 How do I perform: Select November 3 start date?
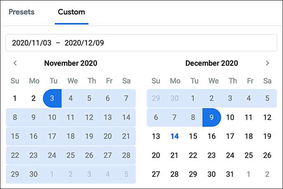coord(52,99)
